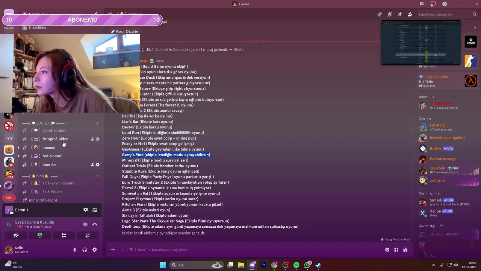Viewport: 481px width, 271px height.
Task: Add a channel to Kick category
Action: pyautogui.click(x=98, y=176)
